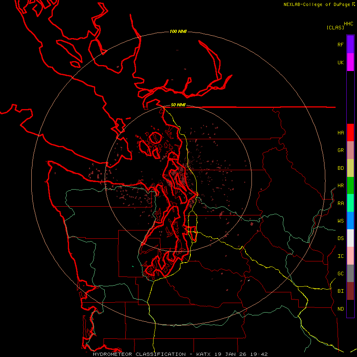357x357 pixels.
Task: Click the GC gray legend swatch
Action: click(x=350, y=273)
